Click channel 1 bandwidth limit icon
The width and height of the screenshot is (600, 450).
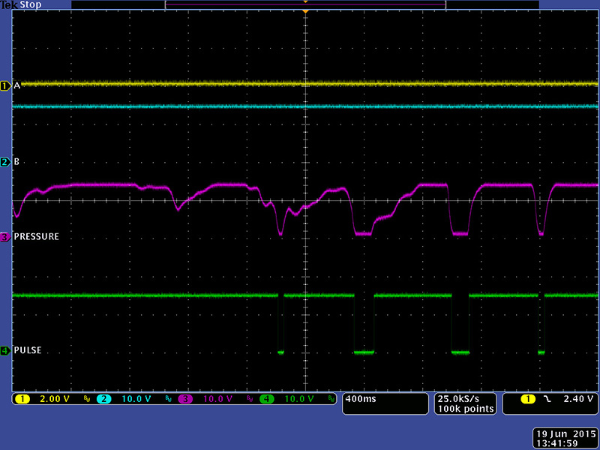coord(86,400)
